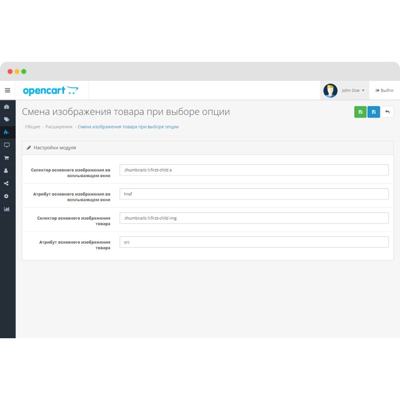The height and width of the screenshot is (400, 400).
Task: Focus the field containing src
Action: [254, 242]
